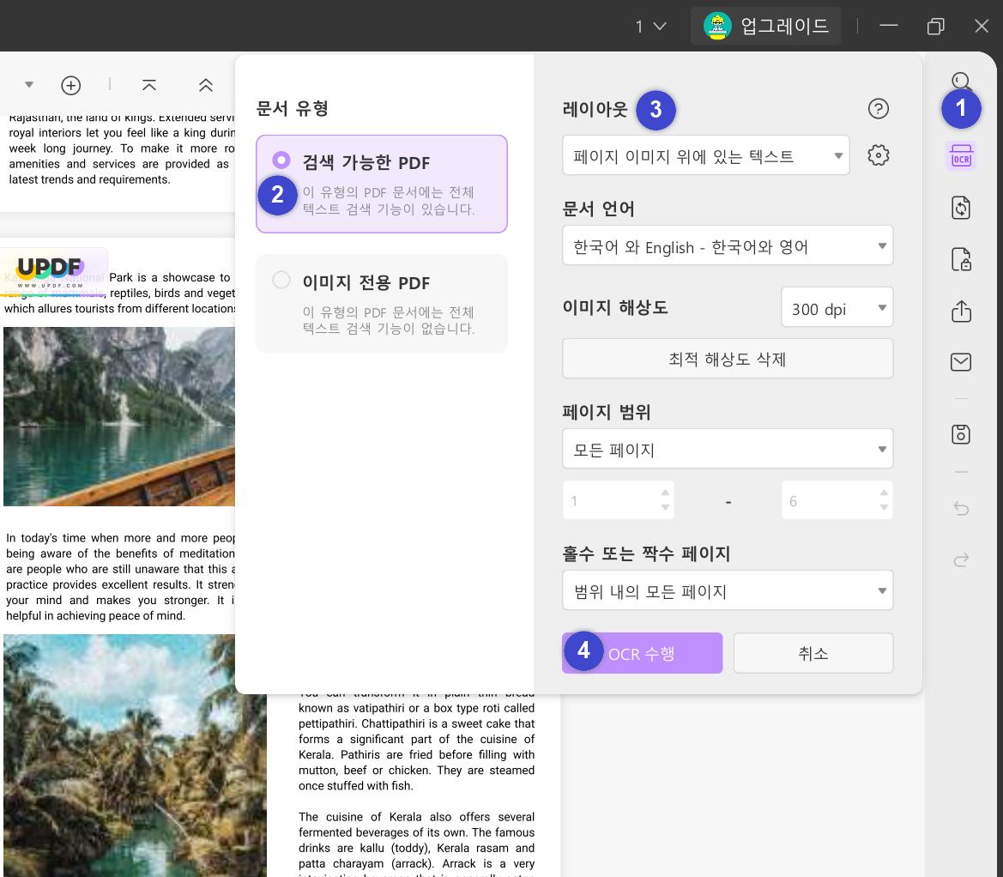
Task: Undo with the left-curved arrow icon
Action: pyautogui.click(x=961, y=509)
